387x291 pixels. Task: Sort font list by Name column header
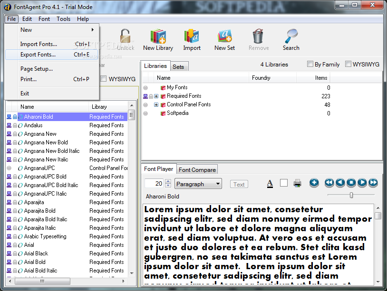53,107
